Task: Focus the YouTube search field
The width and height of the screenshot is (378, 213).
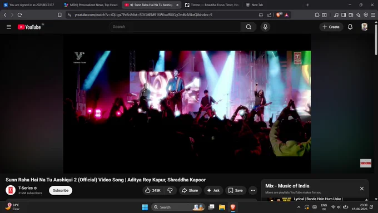Action: (x=175, y=27)
